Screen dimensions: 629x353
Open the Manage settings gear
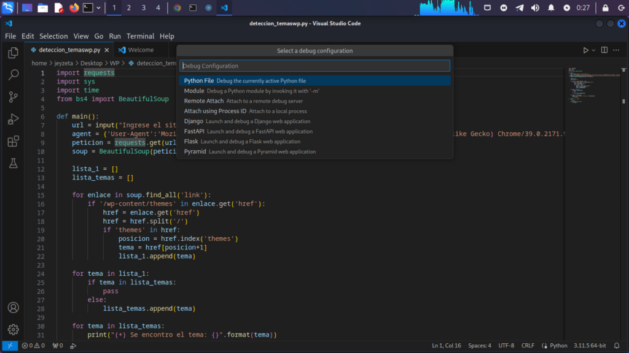(x=12, y=329)
